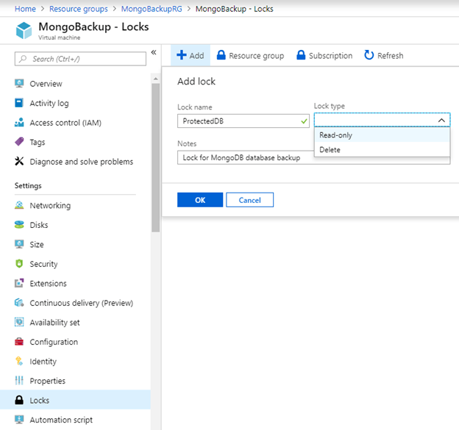Open MongoBackupRG breadcrumb link

(x=152, y=9)
